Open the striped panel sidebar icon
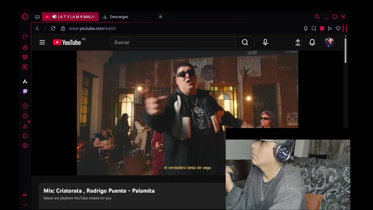Viewport: 373px width, 210px height. tap(25, 57)
